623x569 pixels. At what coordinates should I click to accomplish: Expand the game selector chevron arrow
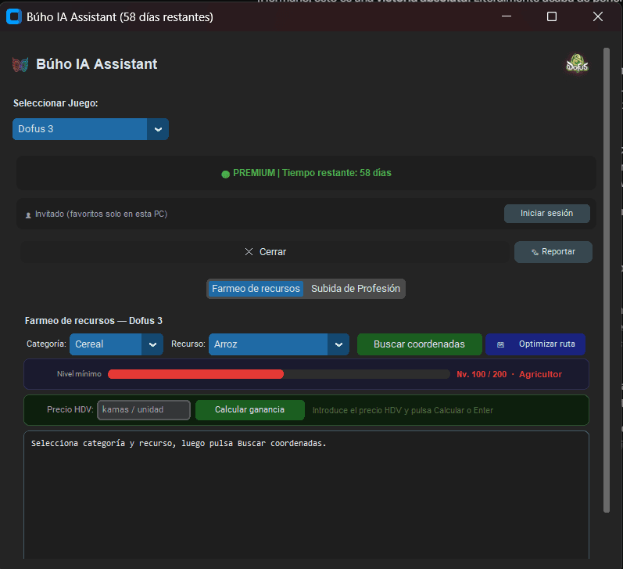click(x=158, y=129)
